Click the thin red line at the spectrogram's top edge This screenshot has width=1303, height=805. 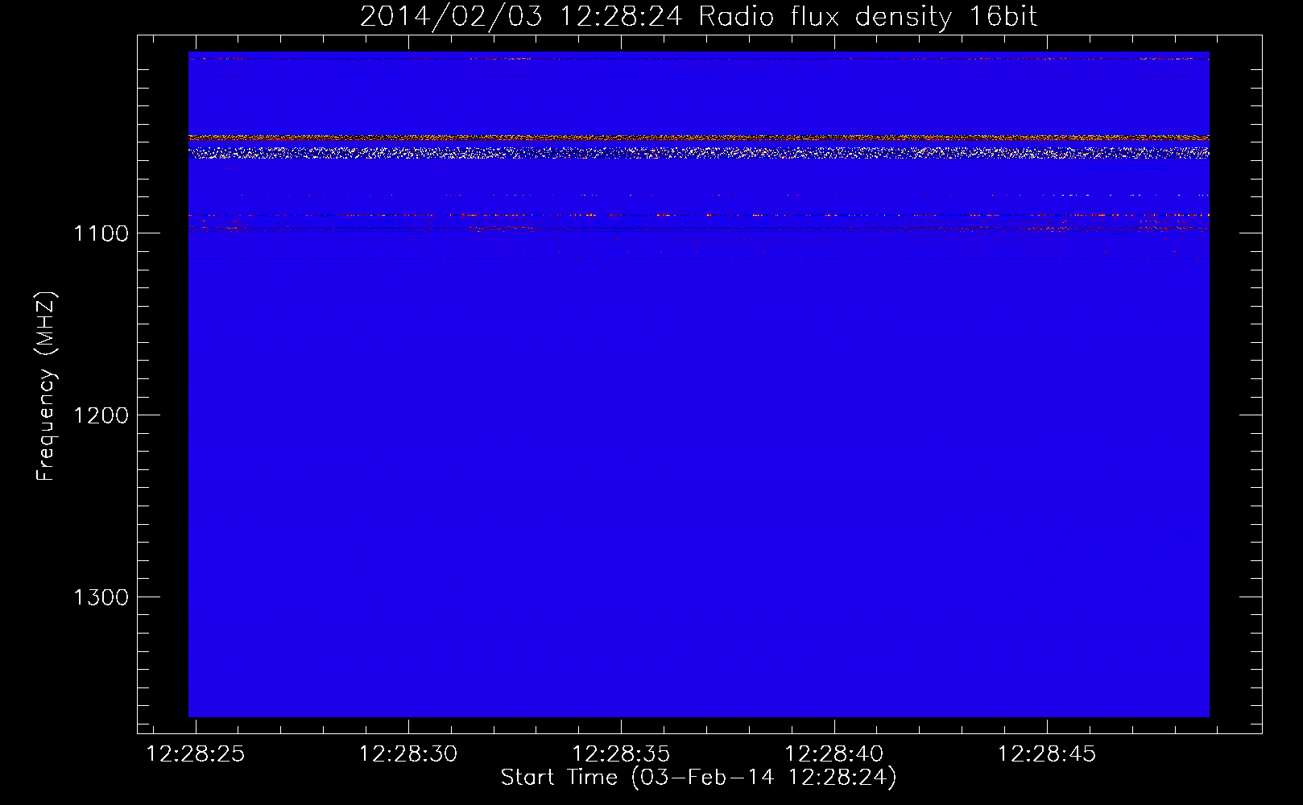(698, 58)
